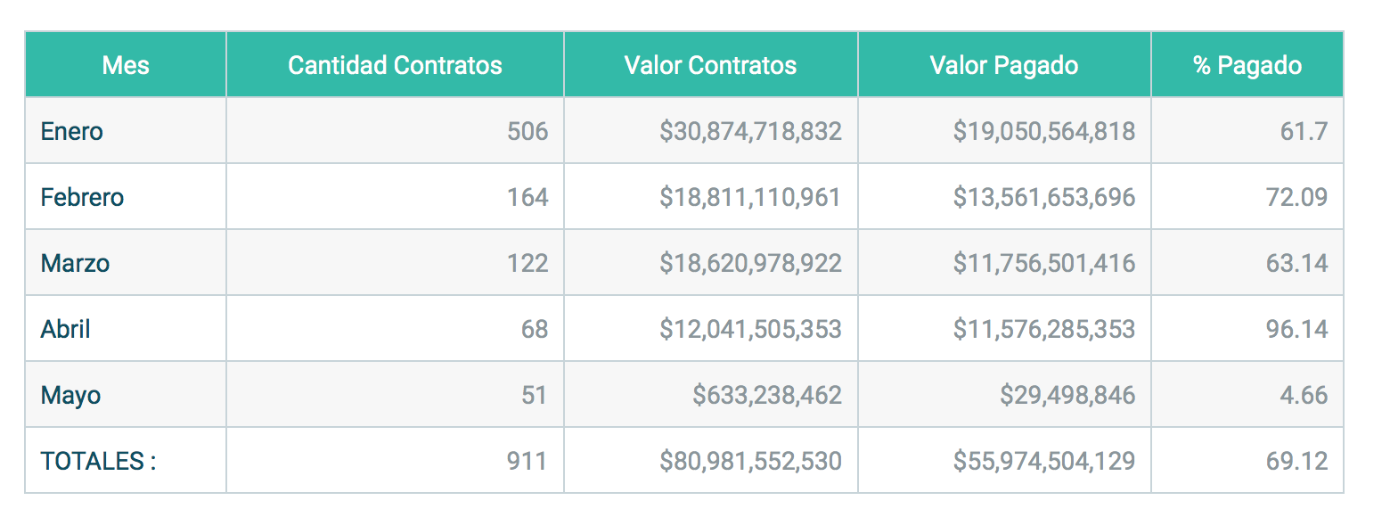This screenshot has width=1390, height=517.
Task: Select Enero paid value $19,050,564,818
Action: pyautogui.click(x=1044, y=132)
